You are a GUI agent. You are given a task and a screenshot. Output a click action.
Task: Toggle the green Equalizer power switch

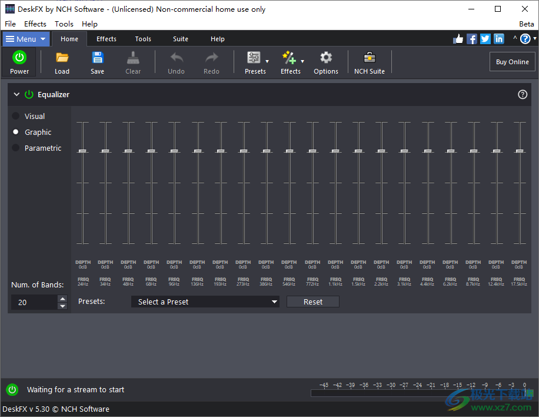[x=29, y=94]
